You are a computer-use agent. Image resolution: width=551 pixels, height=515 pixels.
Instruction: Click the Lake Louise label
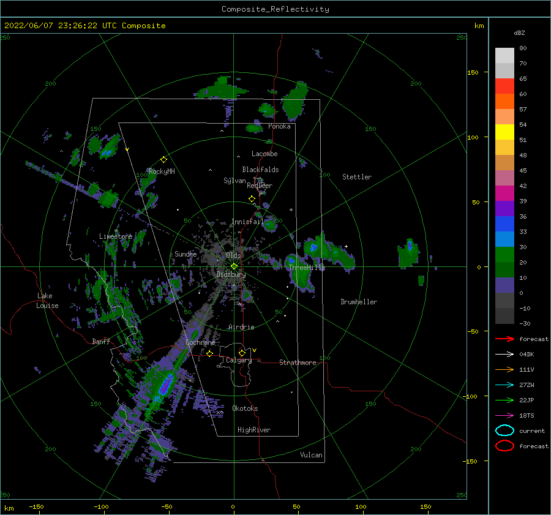pyautogui.click(x=48, y=301)
